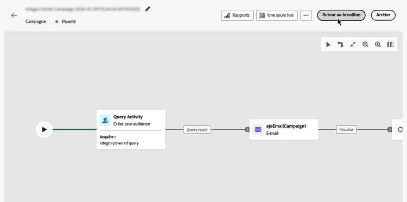Open the three-dot more actions menu
Screen dimensions: 407x202
pyautogui.click(x=306, y=15)
